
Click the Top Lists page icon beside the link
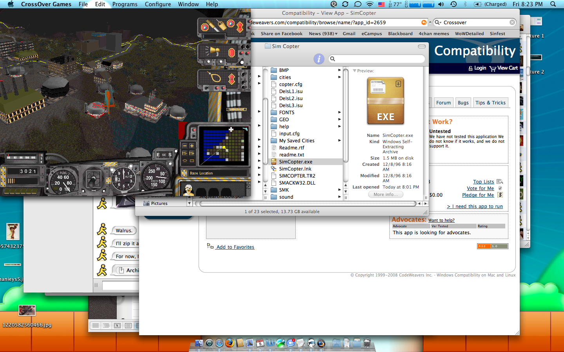500,182
